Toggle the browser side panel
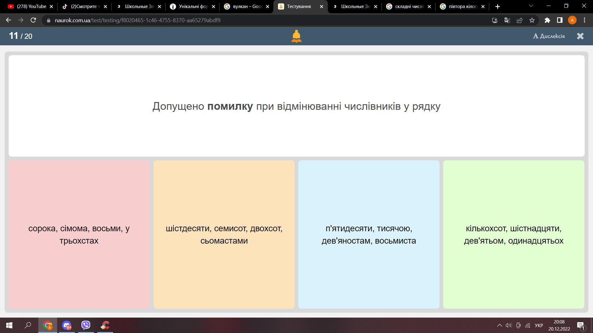 (x=560, y=20)
